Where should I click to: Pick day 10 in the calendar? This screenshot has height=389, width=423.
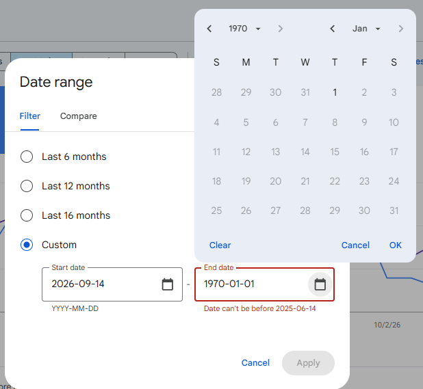coord(394,122)
